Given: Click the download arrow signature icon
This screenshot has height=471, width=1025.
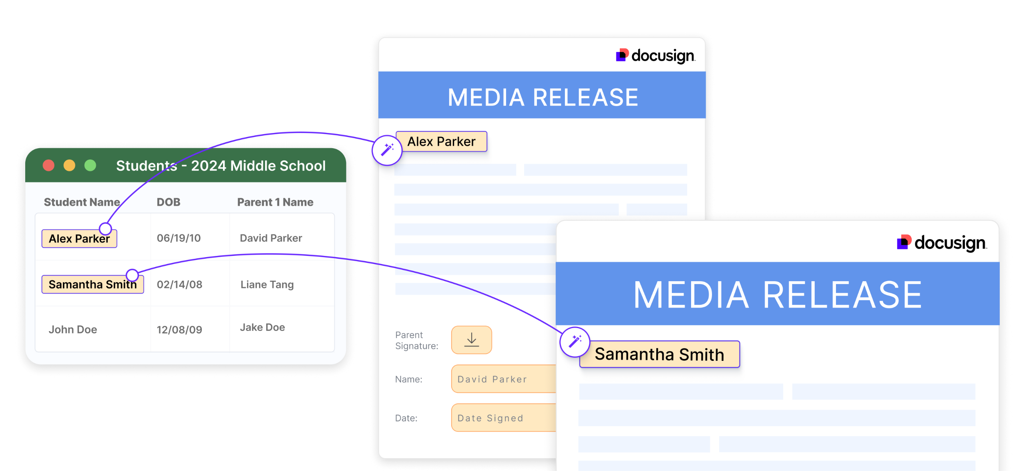Looking at the screenshot, I should [471, 340].
